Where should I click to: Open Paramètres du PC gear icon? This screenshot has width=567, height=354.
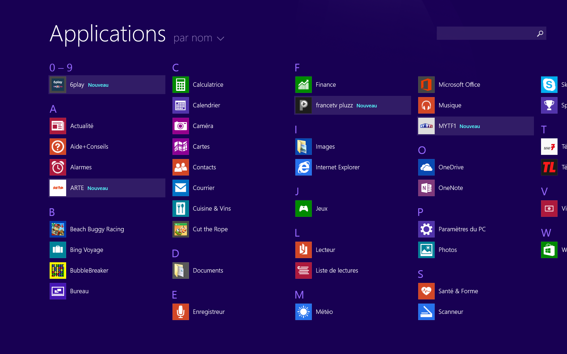tap(426, 229)
